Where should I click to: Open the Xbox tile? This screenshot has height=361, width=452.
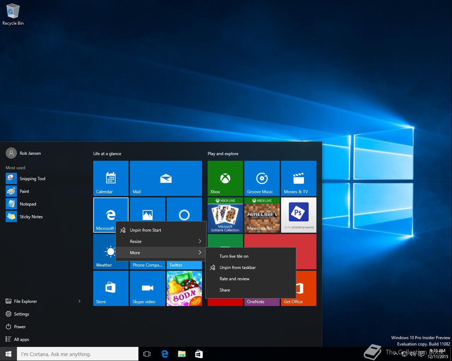(x=225, y=178)
